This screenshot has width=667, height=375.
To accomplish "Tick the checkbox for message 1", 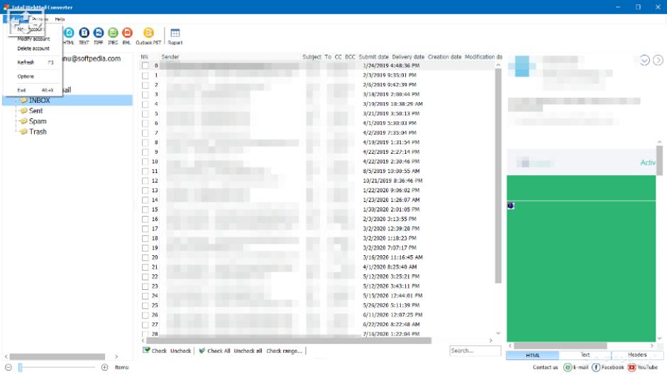I will pyautogui.click(x=145, y=75).
